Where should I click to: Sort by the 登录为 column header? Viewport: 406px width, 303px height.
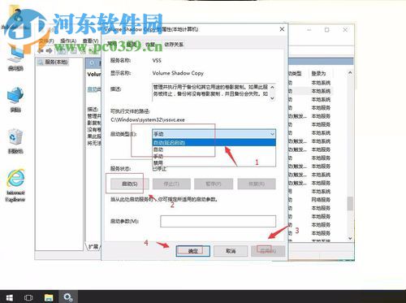pos(318,73)
